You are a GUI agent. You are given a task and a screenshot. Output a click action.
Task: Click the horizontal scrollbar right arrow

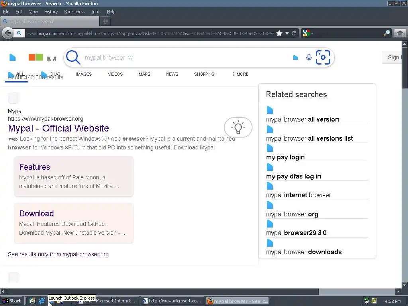[x=398, y=291]
